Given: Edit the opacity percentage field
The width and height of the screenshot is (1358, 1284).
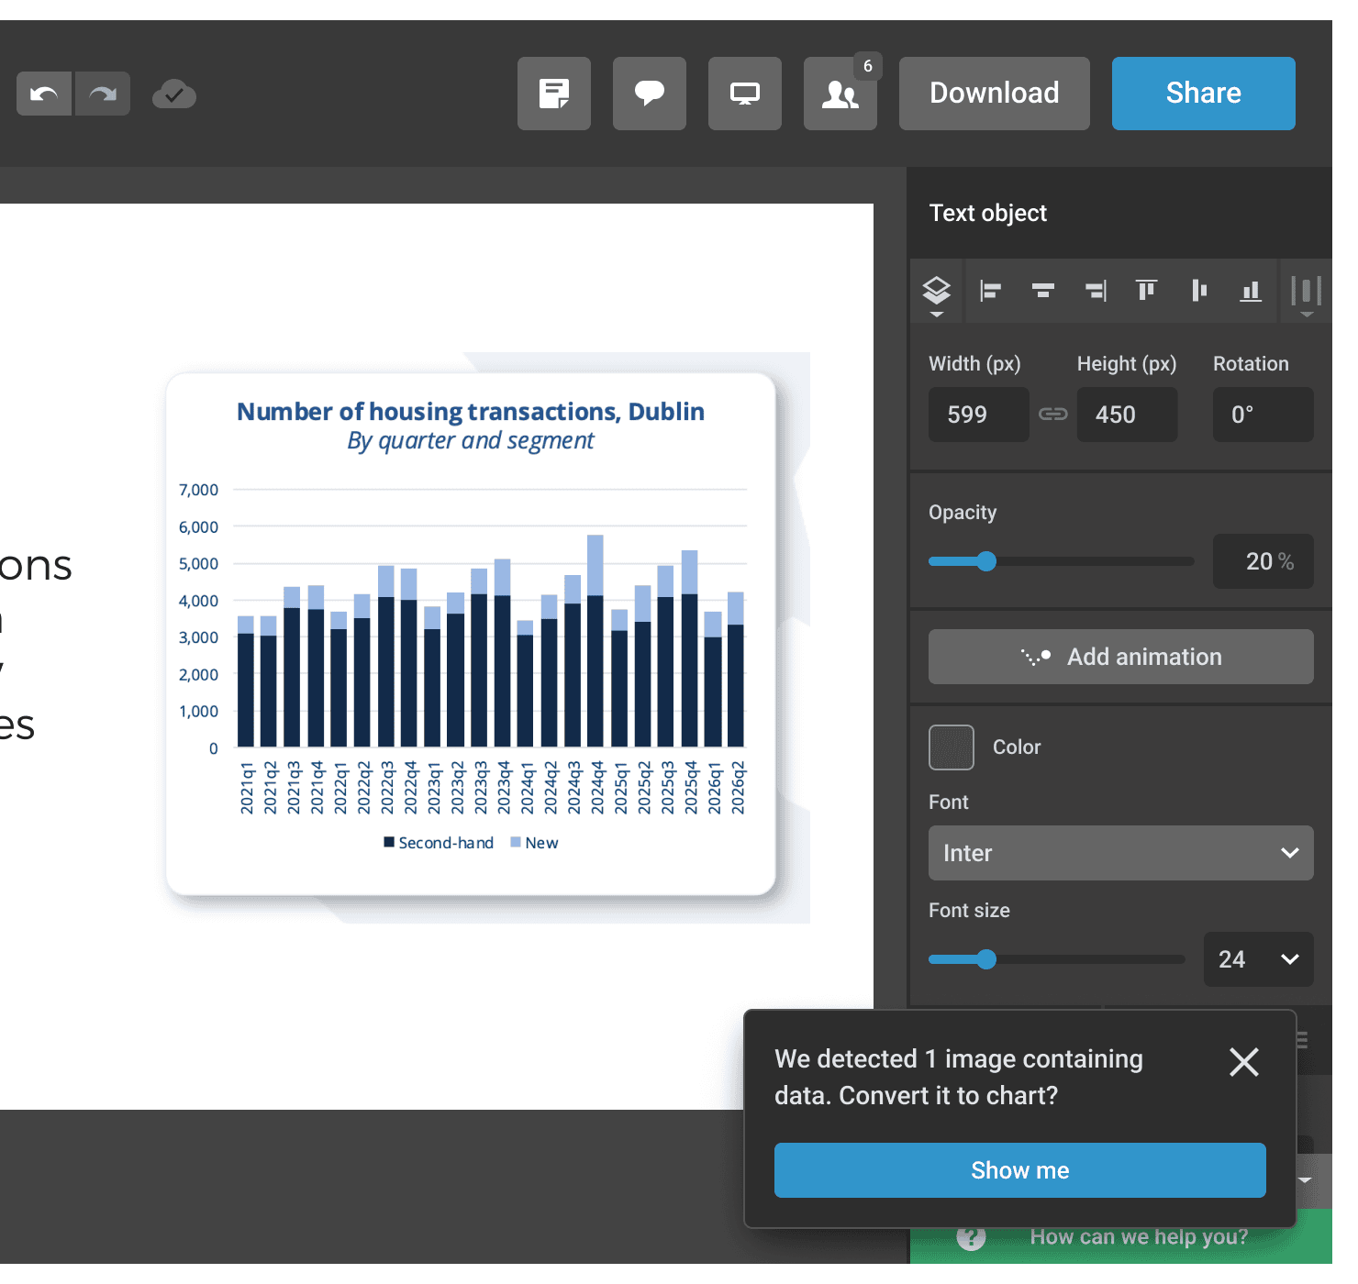Looking at the screenshot, I should (x=1263, y=561).
